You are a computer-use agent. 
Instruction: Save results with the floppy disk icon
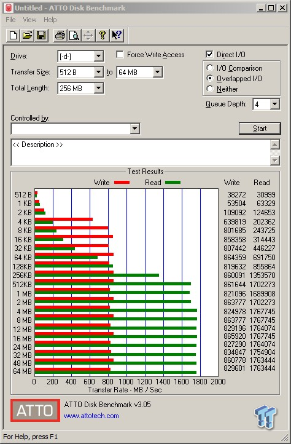pos(41,36)
